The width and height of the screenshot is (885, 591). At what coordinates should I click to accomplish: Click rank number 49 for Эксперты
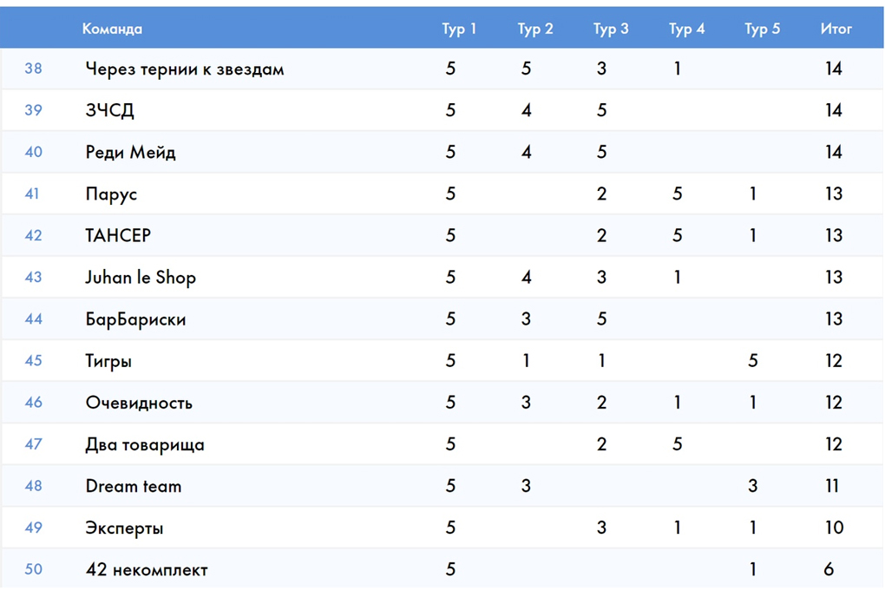coord(33,528)
